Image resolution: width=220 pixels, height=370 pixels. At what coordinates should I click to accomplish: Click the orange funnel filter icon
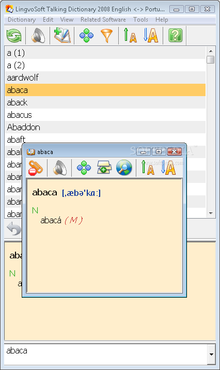point(106,36)
